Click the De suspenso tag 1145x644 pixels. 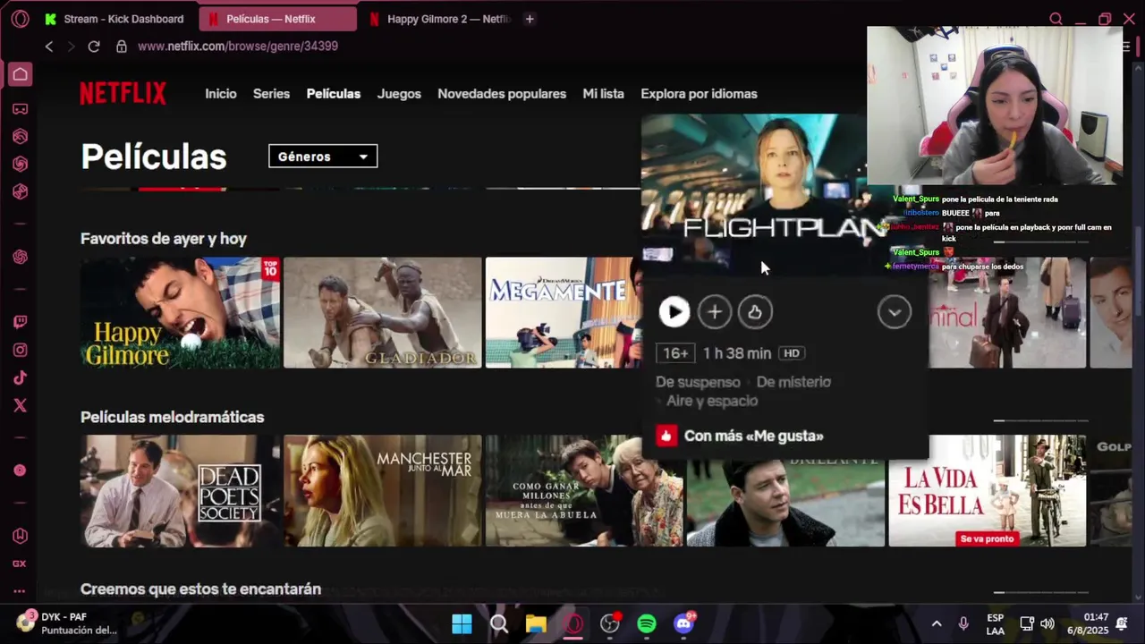tap(698, 382)
